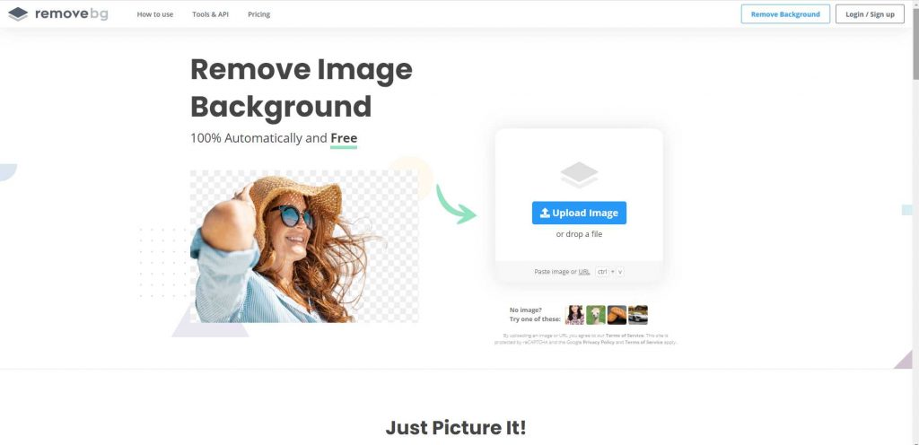Open the Privacy Policy link
The image size is (919, 445).
[599, 342]
